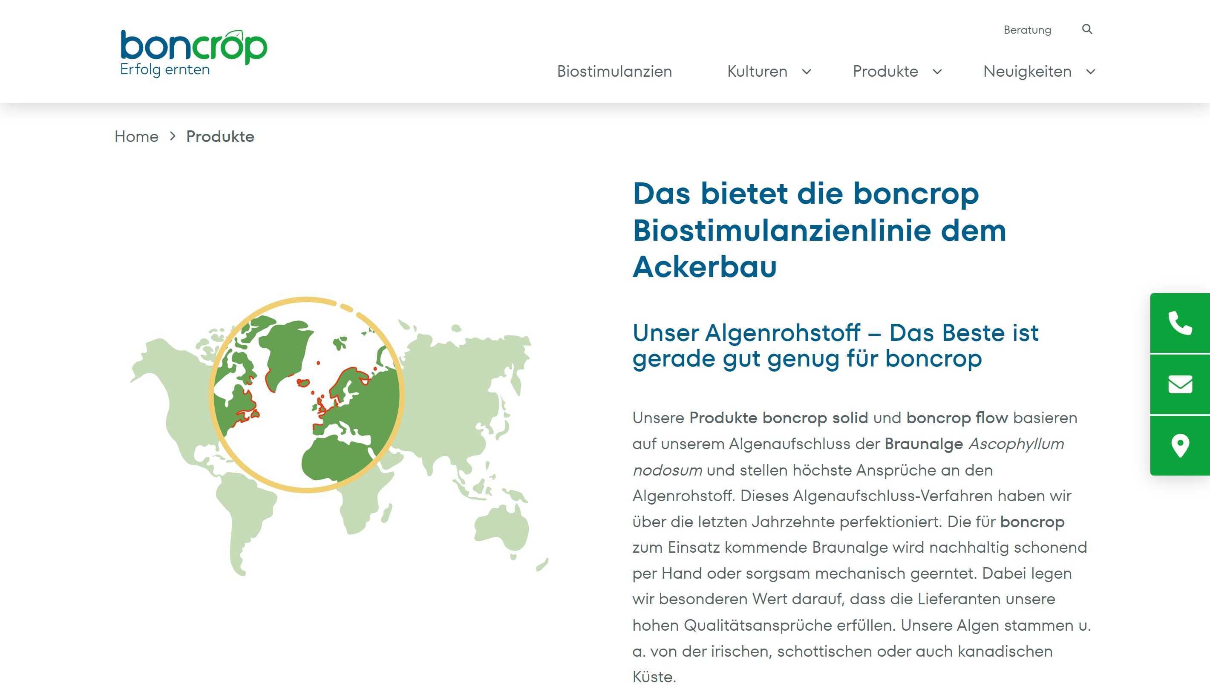
Task: Select the Produkte label in main navigation
Action: (x=885, y=72)
